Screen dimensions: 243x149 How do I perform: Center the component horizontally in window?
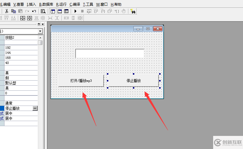click(23, 18)
